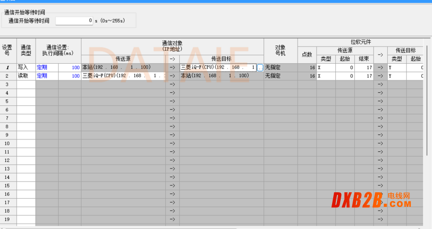Select 无指定 target station in row 1

coord(280,68)
